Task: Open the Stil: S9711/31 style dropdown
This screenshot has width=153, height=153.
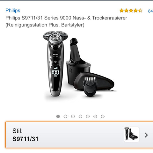Action: pos(79,135)
